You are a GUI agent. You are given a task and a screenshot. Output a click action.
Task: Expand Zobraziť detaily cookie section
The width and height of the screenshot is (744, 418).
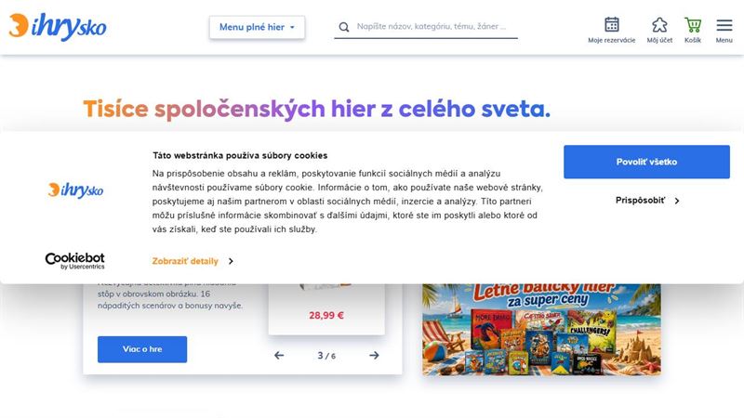(x=193, y=261)
